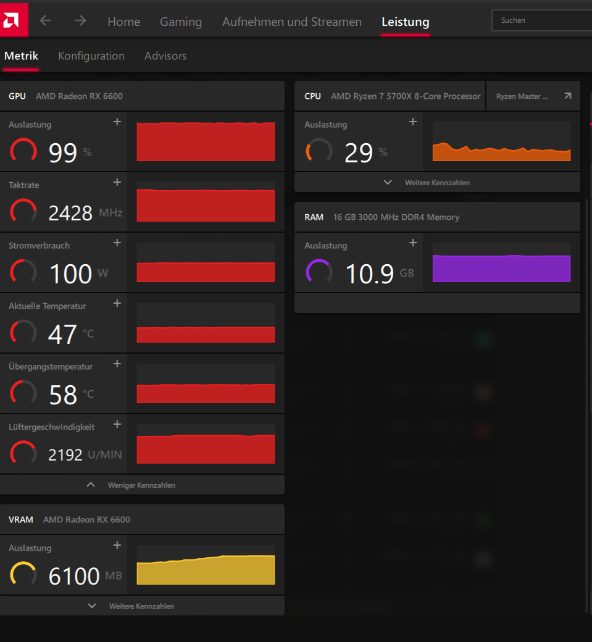
Task: Add VRAM Auslastung metric via plus icon
Action: click(x=117, y=545)
